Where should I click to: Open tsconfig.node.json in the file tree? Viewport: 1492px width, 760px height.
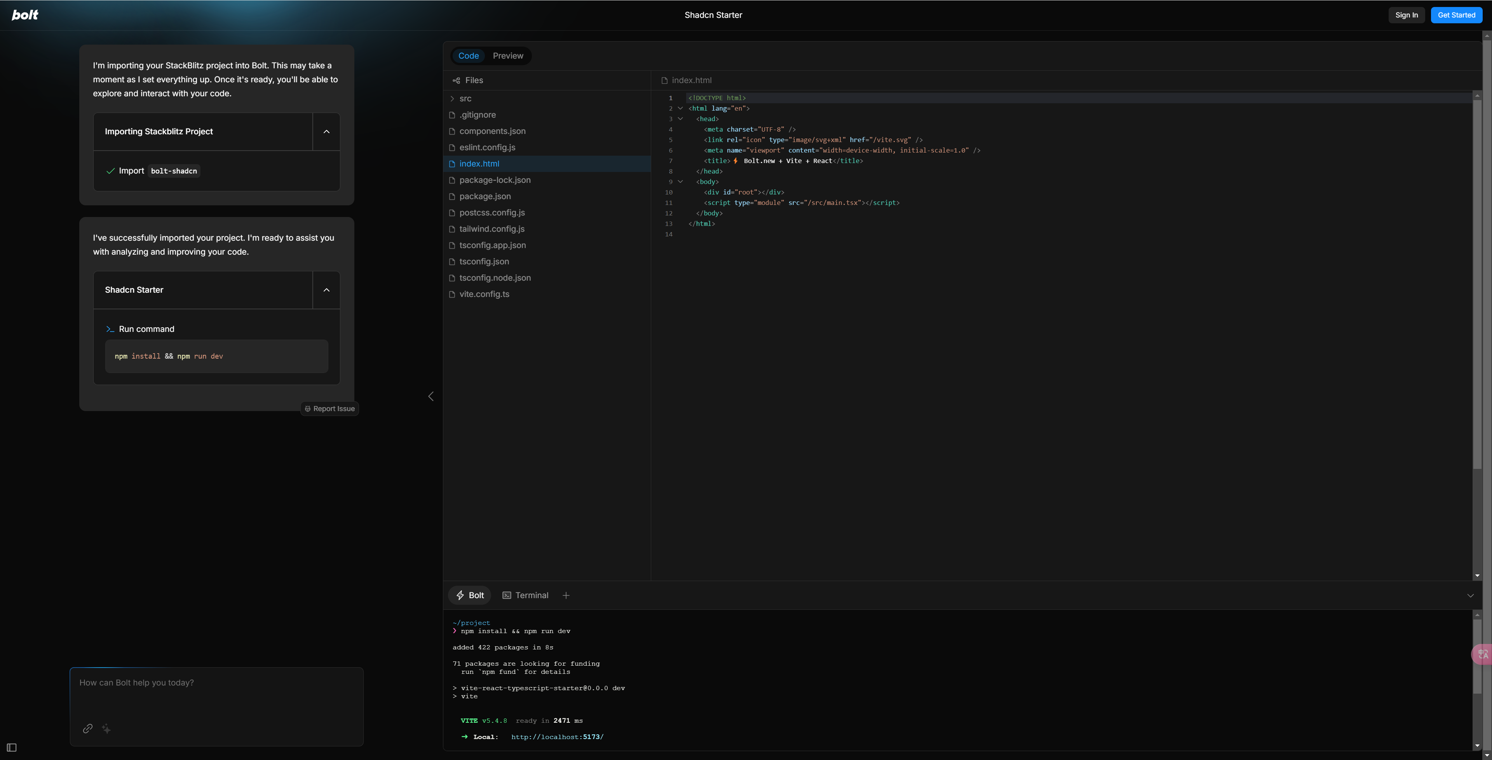click(x=547, y=278)
